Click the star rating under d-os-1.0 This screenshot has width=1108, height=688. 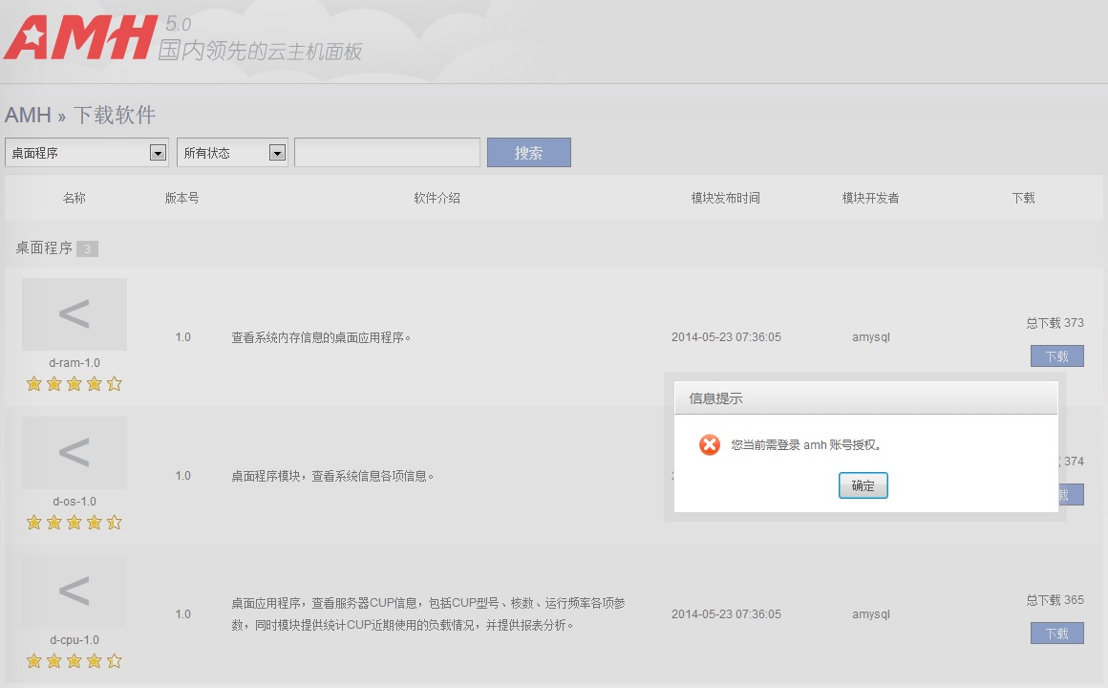(x=75, y=523)
